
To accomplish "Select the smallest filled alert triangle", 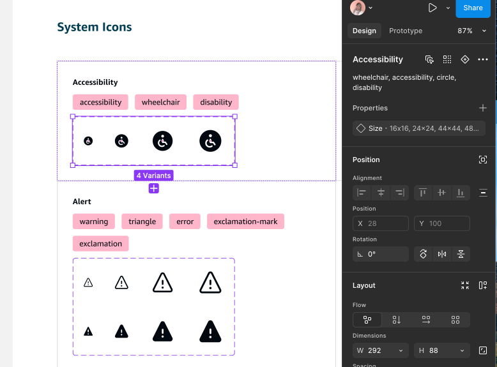I will (88, 331).
